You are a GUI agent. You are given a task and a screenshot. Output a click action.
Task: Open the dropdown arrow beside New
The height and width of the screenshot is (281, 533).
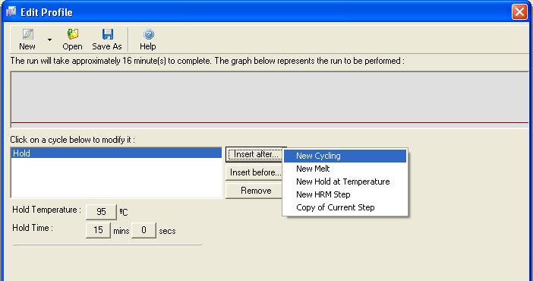coord(49,39)
